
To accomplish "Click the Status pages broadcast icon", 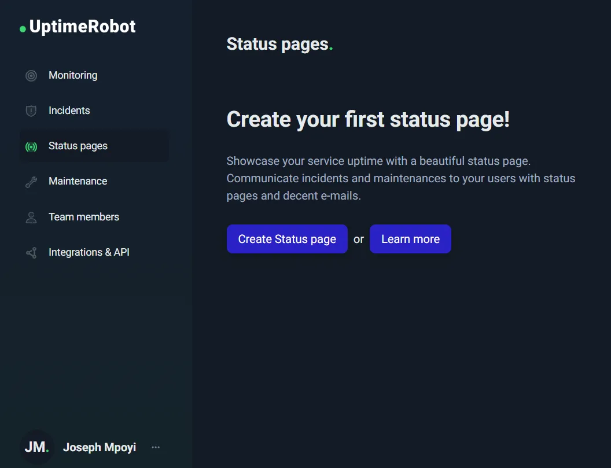I will pos(31,146).
